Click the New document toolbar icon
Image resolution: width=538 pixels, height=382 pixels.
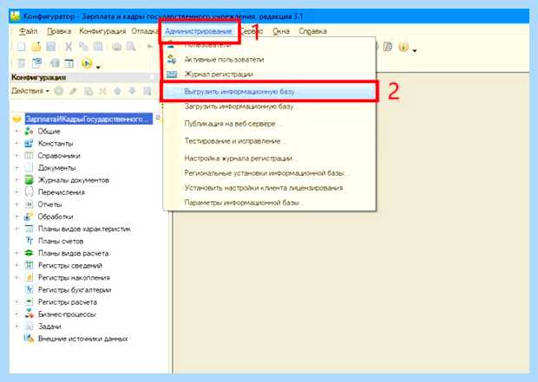click(x=22, y=46)
